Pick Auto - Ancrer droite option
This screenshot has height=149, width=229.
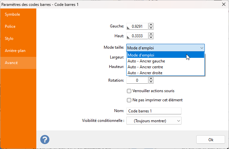145,73
